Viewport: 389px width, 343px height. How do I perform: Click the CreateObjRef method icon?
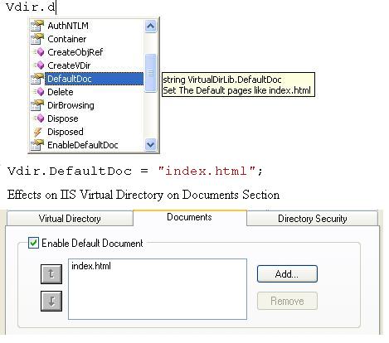(x=39, y=52)
